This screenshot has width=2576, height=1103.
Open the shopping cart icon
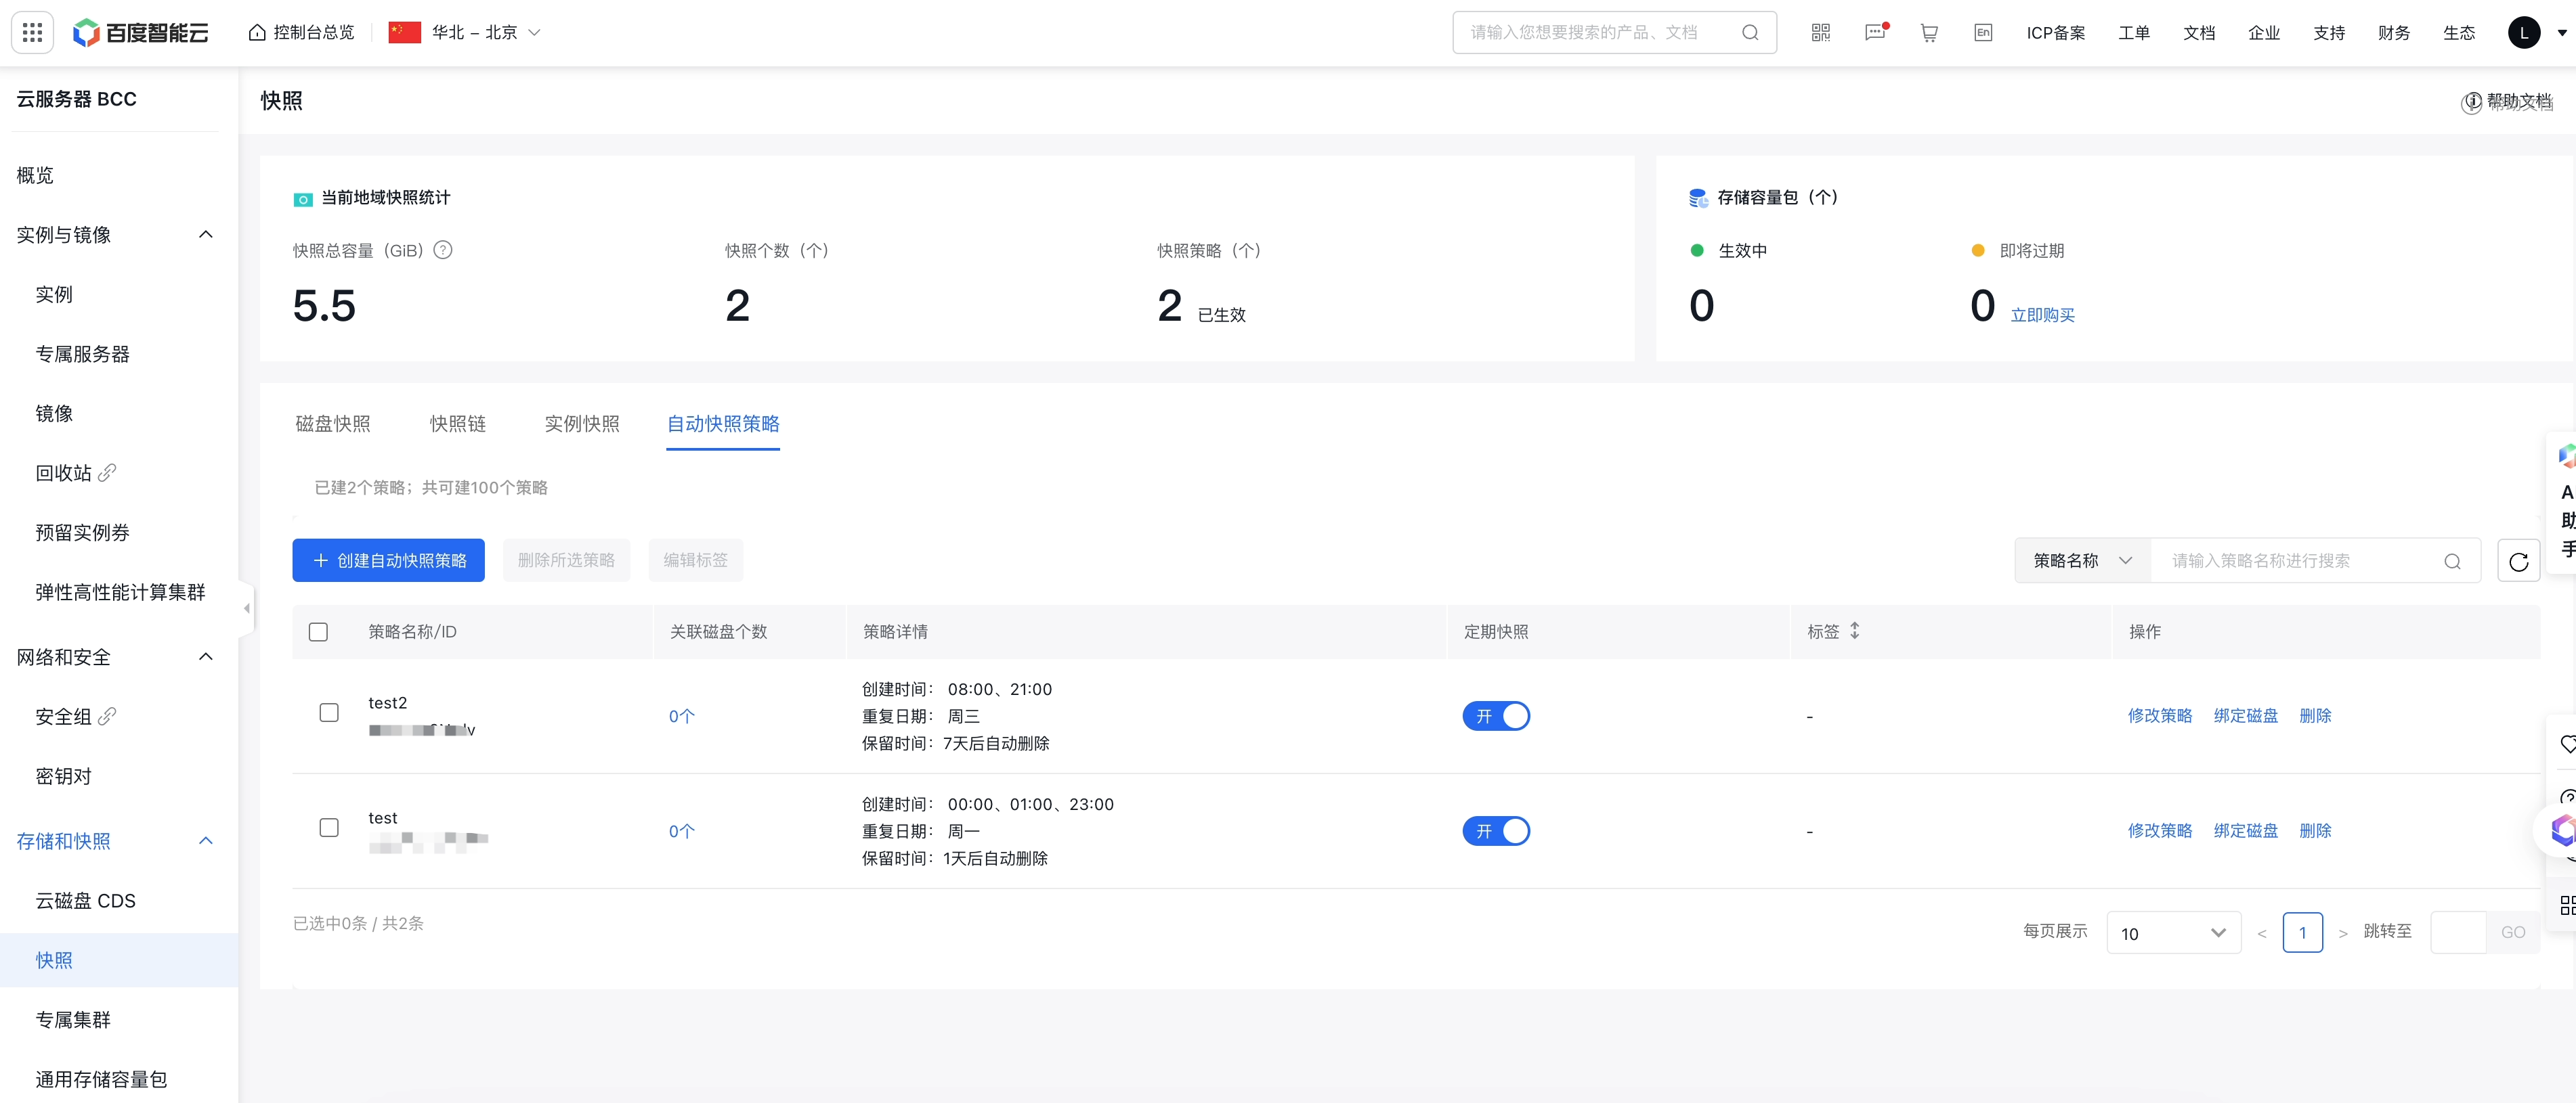1929,33
